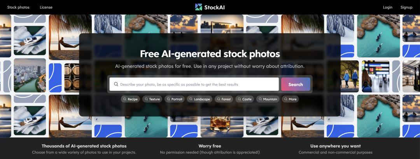Open the Signup page
The width and height of the screenshot is (420, 159).
[x=406, y=7]
